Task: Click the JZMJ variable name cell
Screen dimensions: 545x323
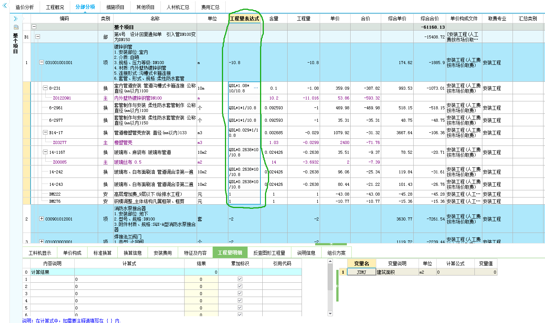Action: 362,272
